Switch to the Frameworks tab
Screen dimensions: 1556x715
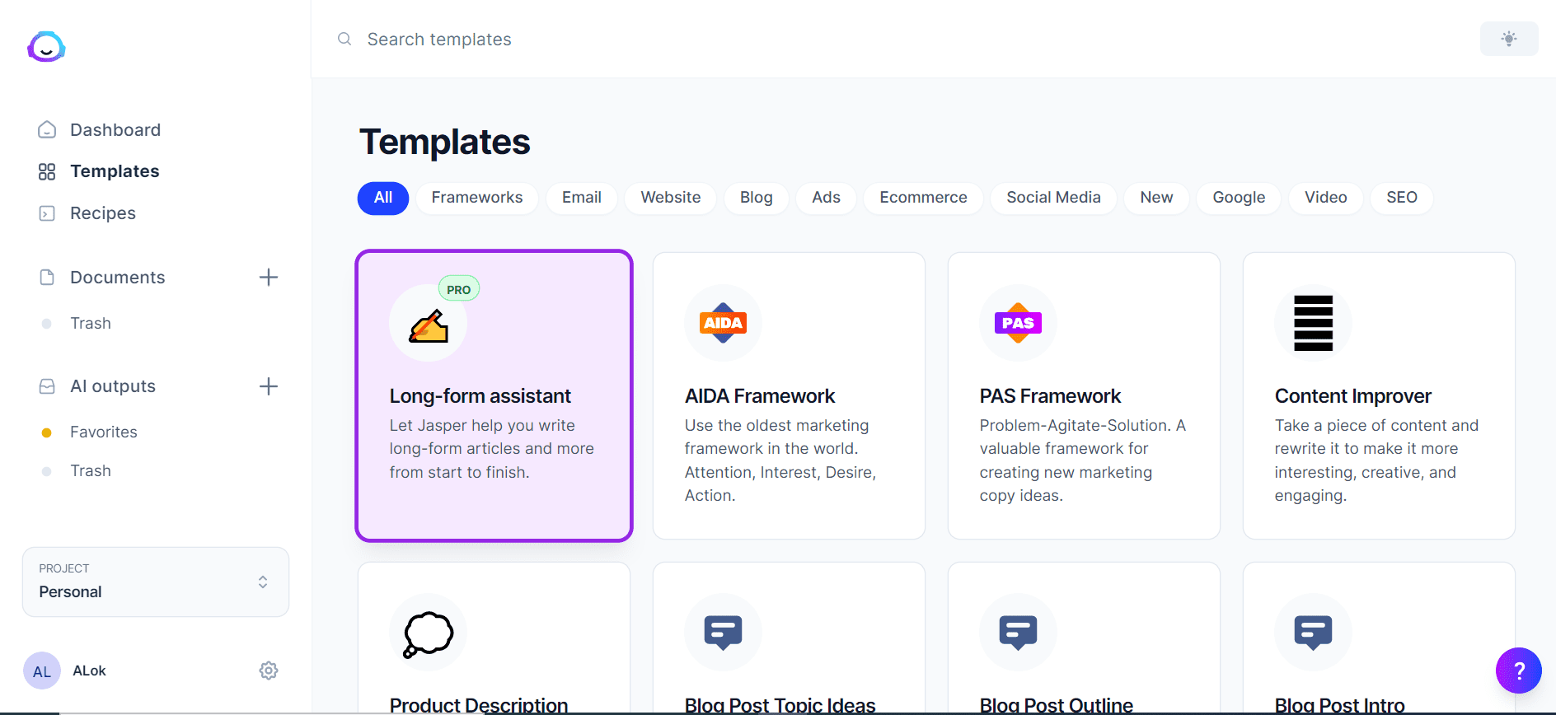pyautogui.click(x=476, y=198)
